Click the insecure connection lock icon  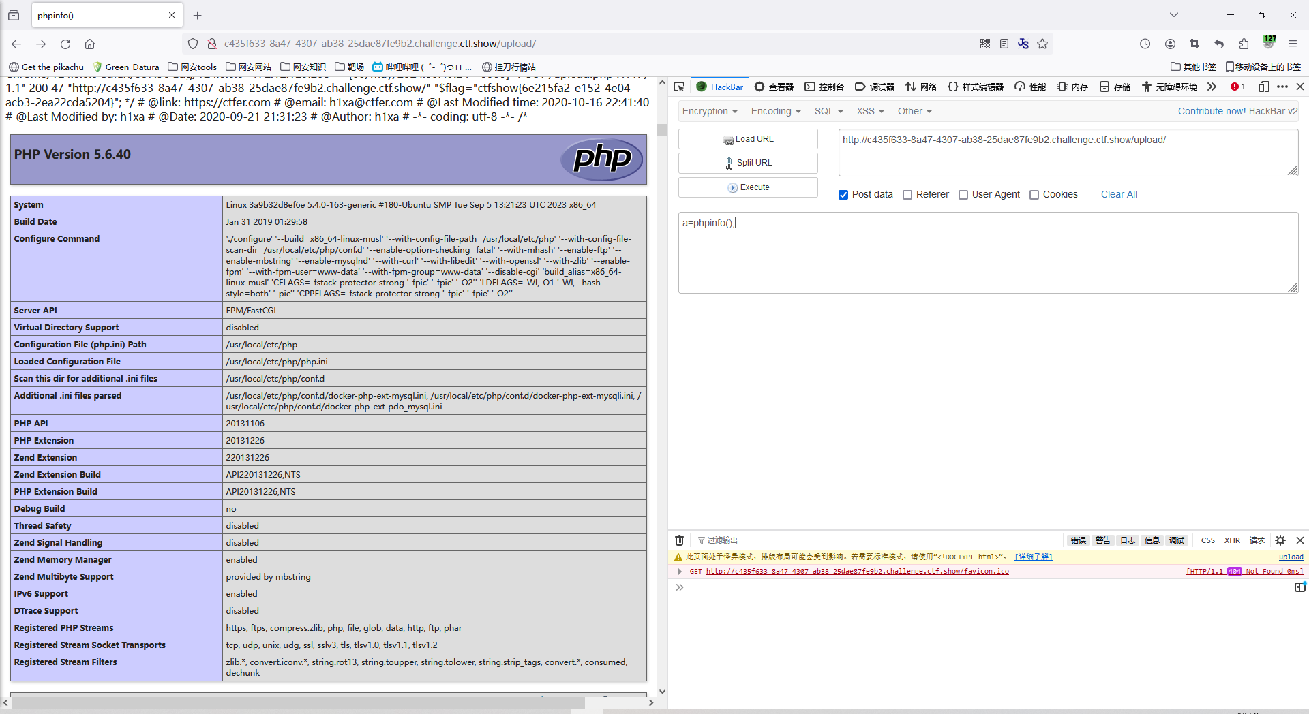pos(211,44)
